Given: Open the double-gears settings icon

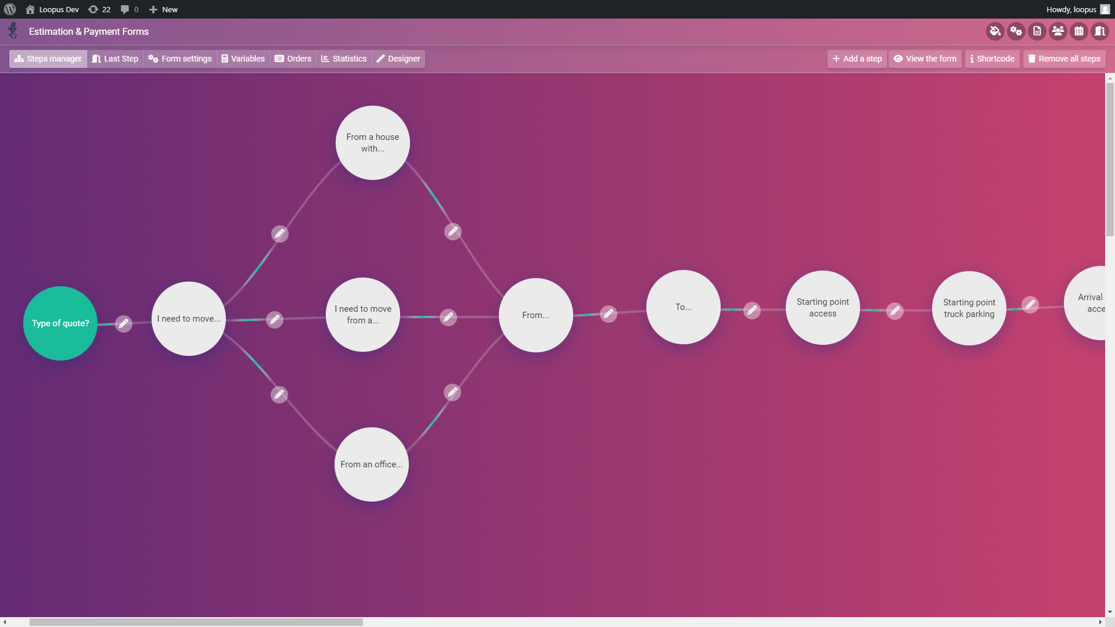Looking at the screenshot, I should coord(1016,31).
